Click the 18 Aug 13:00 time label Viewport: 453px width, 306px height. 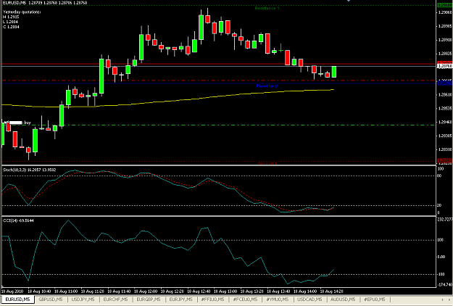tap(225, 291)
